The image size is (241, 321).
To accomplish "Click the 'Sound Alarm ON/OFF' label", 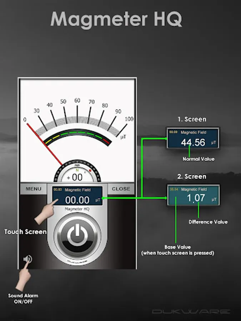I will coord(23,299).
